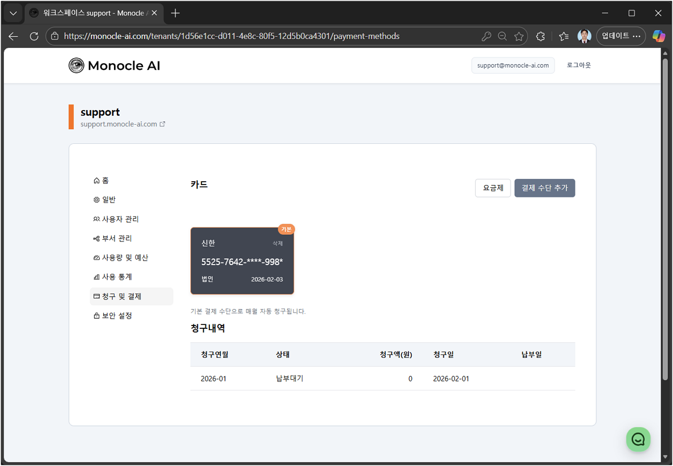Click the browser extensions puzzle icon
This screenshot has height=466, width=673.
(540, 36)
